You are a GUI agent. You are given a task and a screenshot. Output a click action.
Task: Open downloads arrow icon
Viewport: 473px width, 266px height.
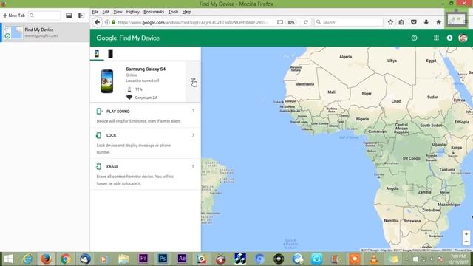tap(426, 22)
